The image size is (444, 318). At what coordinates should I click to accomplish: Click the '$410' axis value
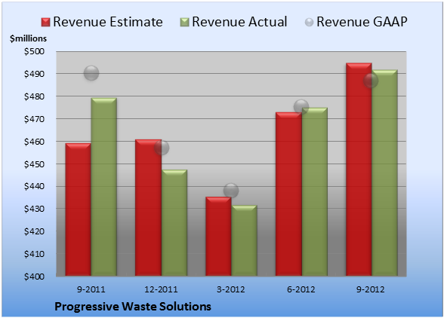point(34,254)
